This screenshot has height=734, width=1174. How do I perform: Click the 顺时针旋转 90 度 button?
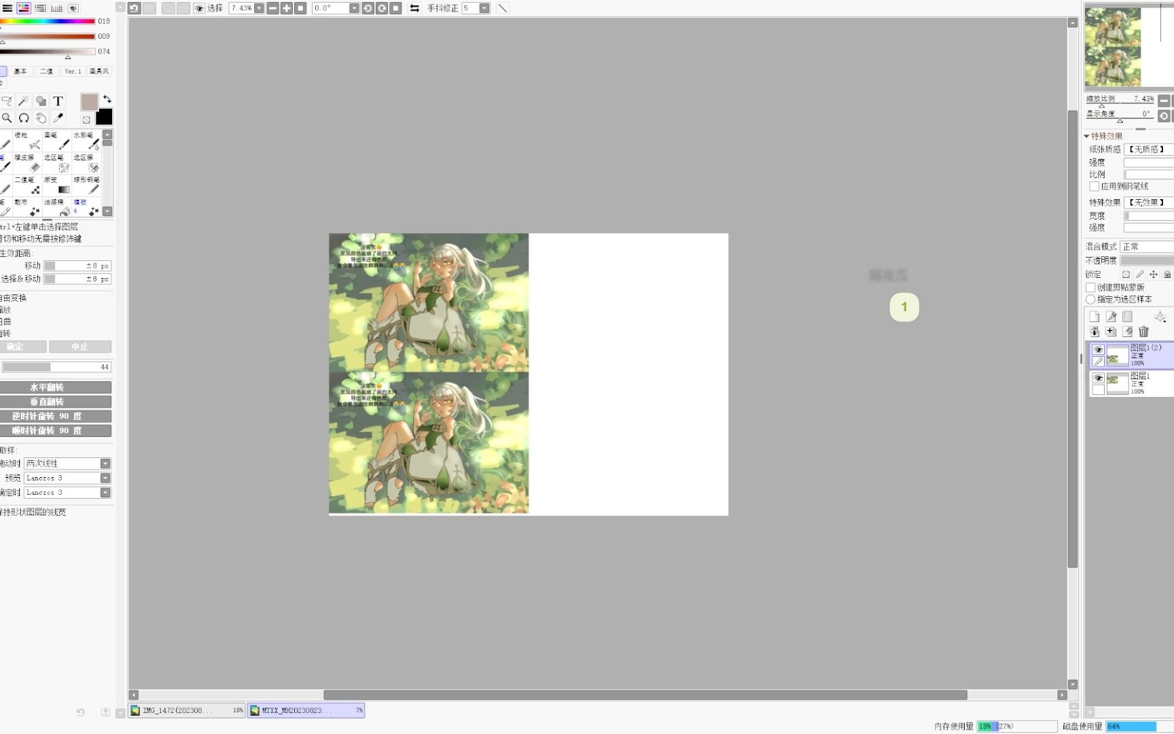click(x=56, y=431)
